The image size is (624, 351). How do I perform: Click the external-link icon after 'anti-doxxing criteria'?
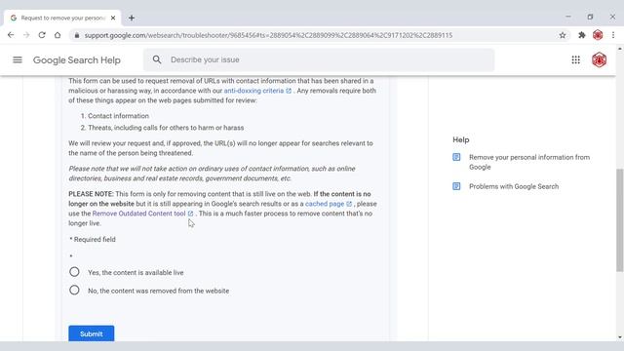289,91
